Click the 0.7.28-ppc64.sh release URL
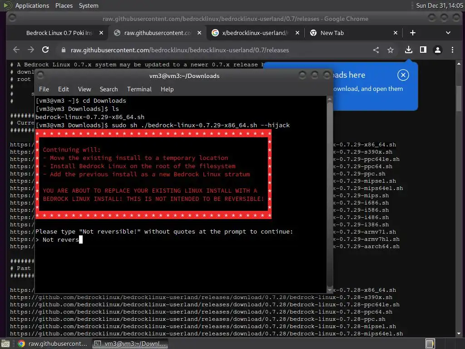Image resolution: width=465 pixels, height=349 pixels. [x=201, y=312]
